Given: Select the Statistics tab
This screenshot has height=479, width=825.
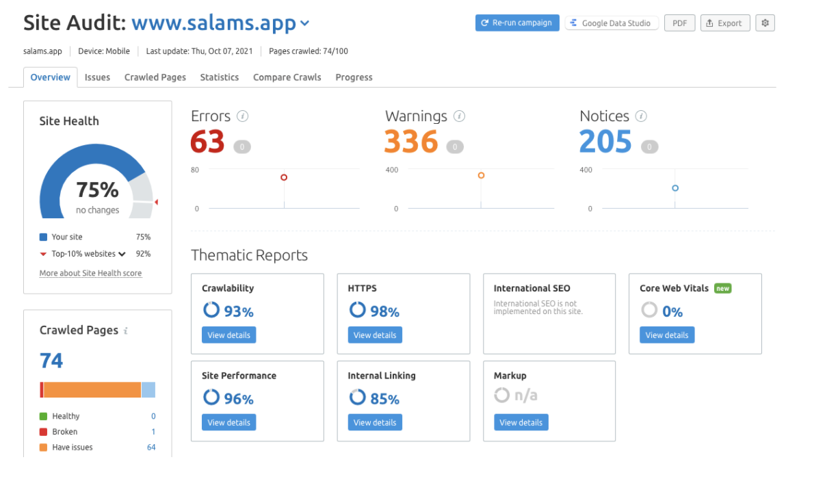Looking at the screenshot, I should pyautogui.click(x=219, y=77).
